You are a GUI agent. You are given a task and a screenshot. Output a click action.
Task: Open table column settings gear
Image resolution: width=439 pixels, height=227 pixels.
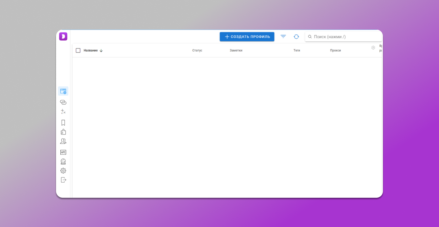coord(373,48)
